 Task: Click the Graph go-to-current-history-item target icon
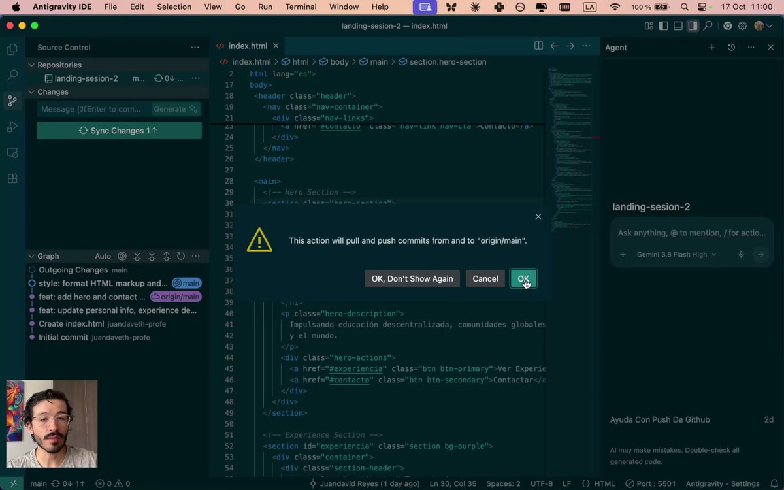click(122, 256)
